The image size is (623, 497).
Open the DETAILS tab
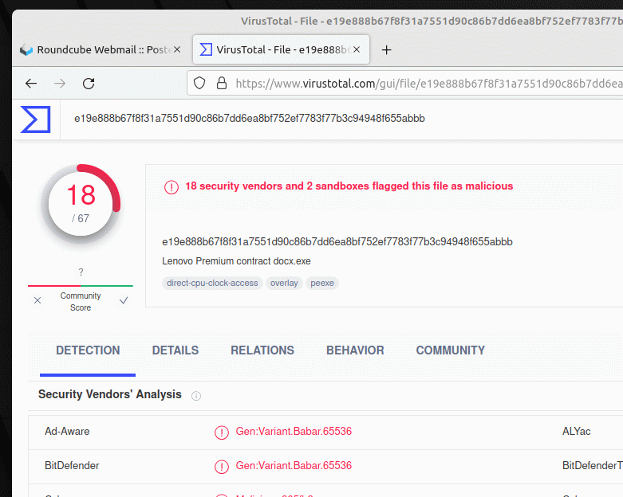click(x=175, y=350)
